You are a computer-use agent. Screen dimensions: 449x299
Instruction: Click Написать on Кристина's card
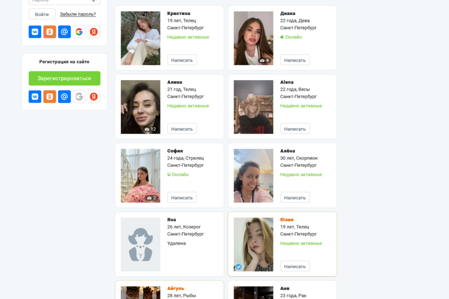tap(182, 60)
